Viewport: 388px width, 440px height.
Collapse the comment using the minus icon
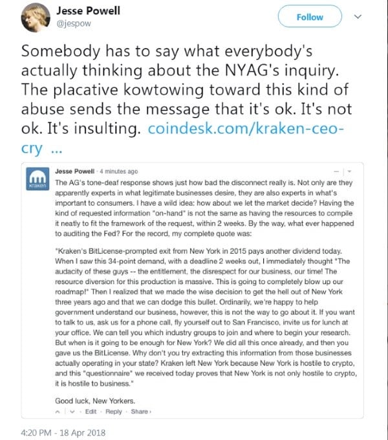pos(336,171)
